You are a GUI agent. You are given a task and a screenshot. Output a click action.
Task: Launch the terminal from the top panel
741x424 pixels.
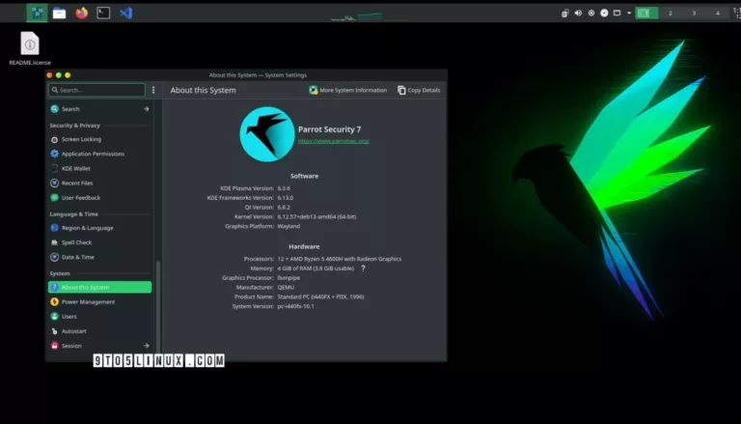[x=103, y=13]
